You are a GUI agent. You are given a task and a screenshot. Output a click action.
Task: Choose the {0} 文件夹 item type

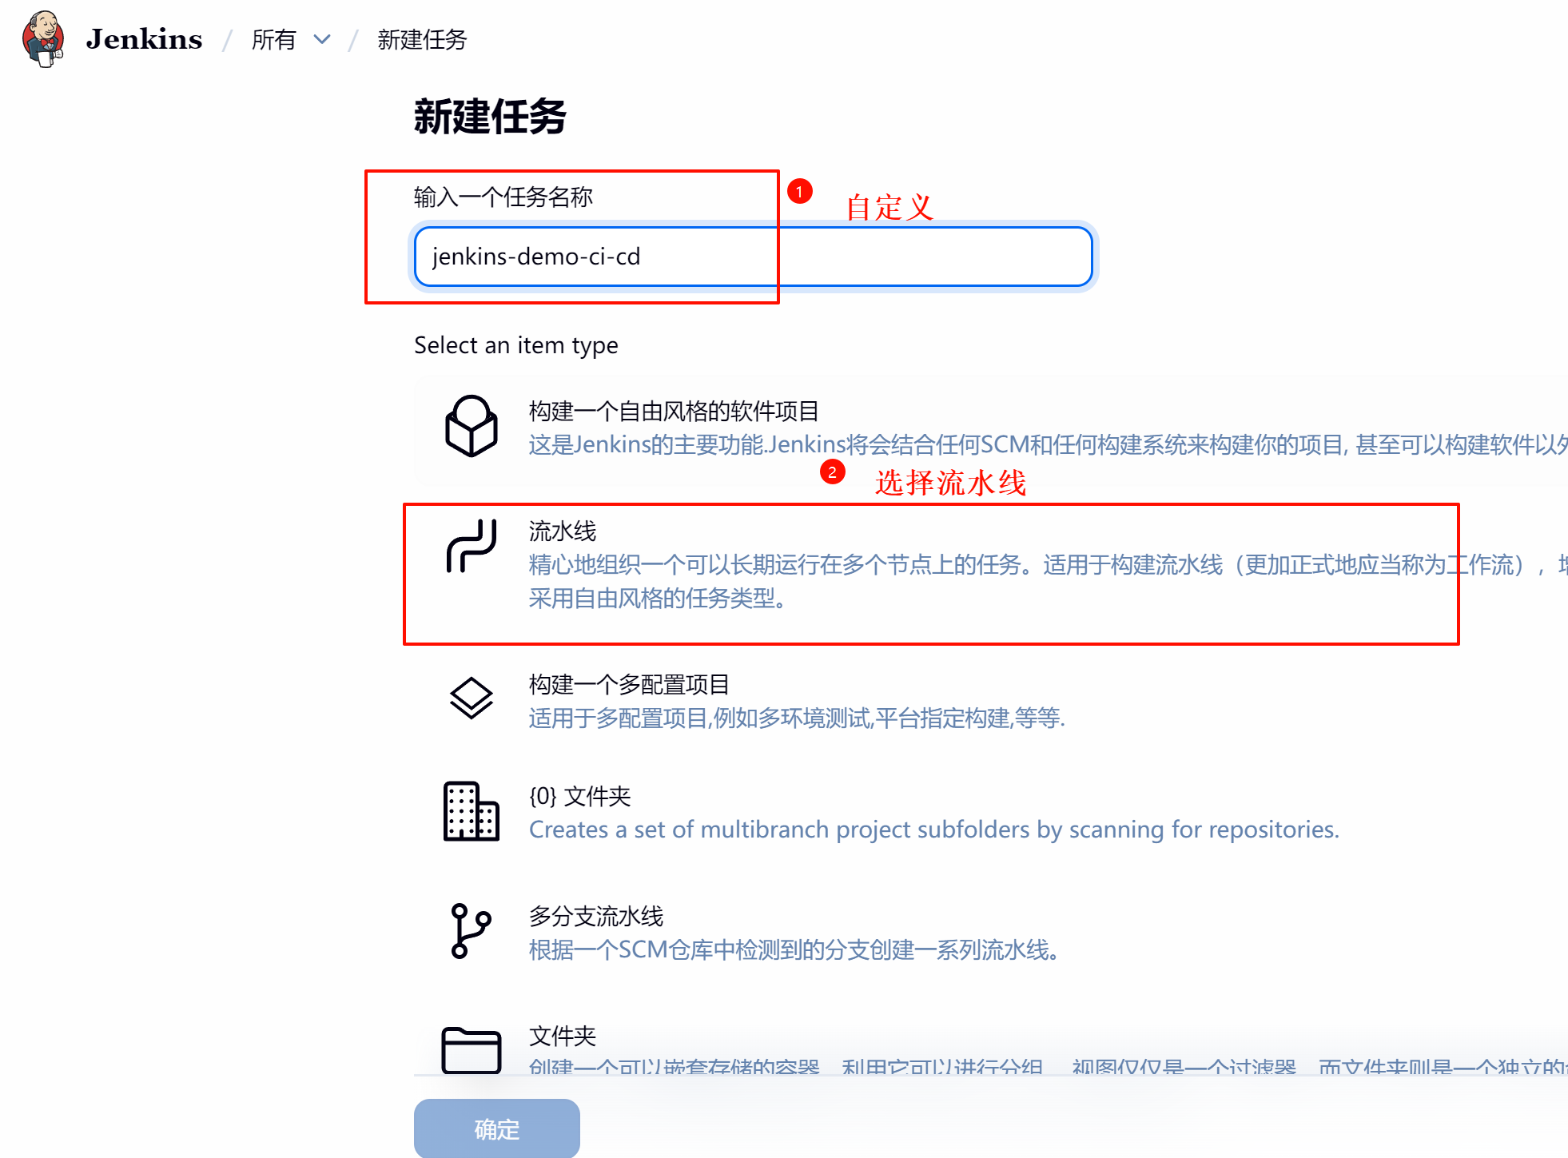(x=580, y=796)
